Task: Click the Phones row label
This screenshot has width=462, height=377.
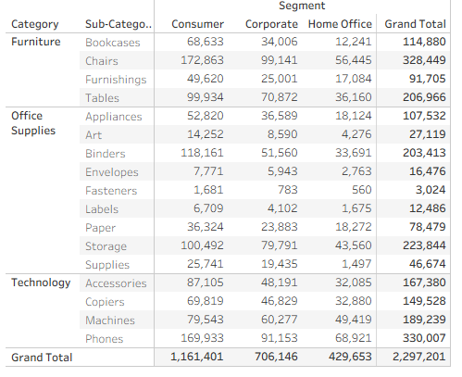Action: (105, 339)
